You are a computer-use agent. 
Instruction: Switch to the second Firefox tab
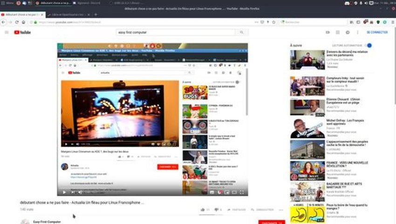tap(68, 14)
